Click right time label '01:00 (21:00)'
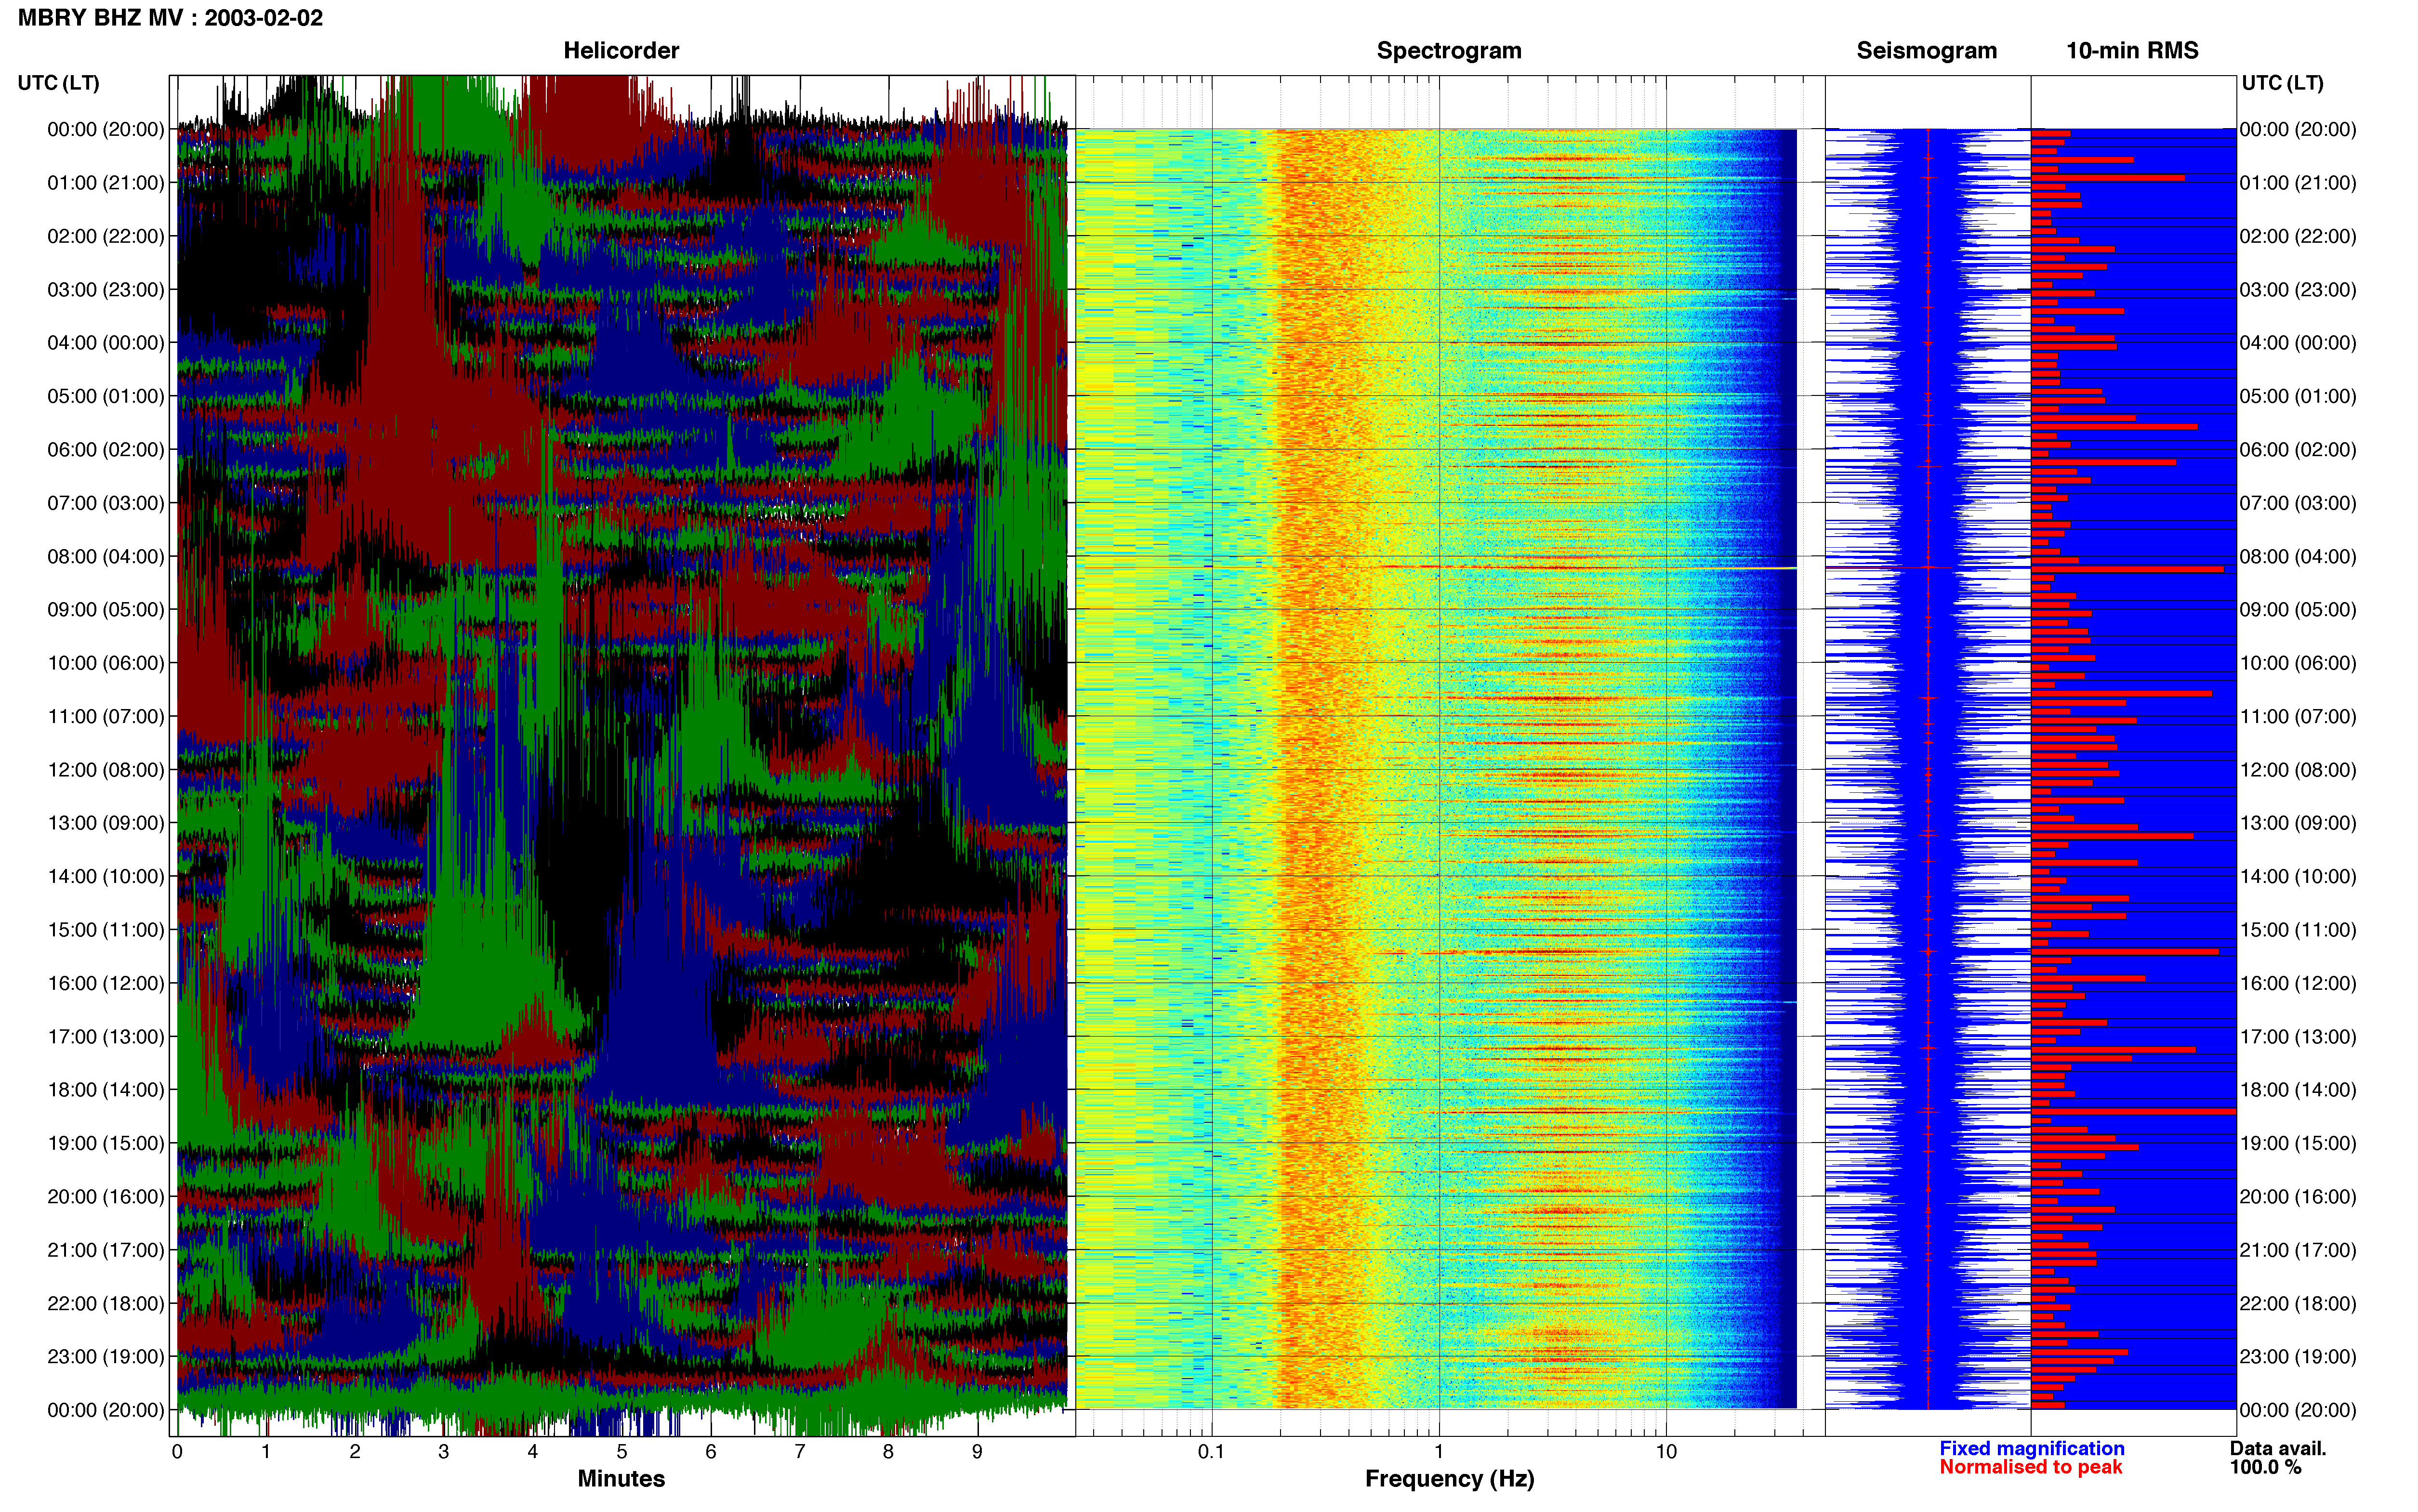 tap(2298, 183)
